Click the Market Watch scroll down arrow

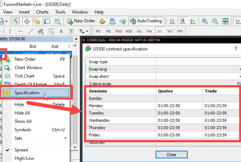[x=75, y=147]
